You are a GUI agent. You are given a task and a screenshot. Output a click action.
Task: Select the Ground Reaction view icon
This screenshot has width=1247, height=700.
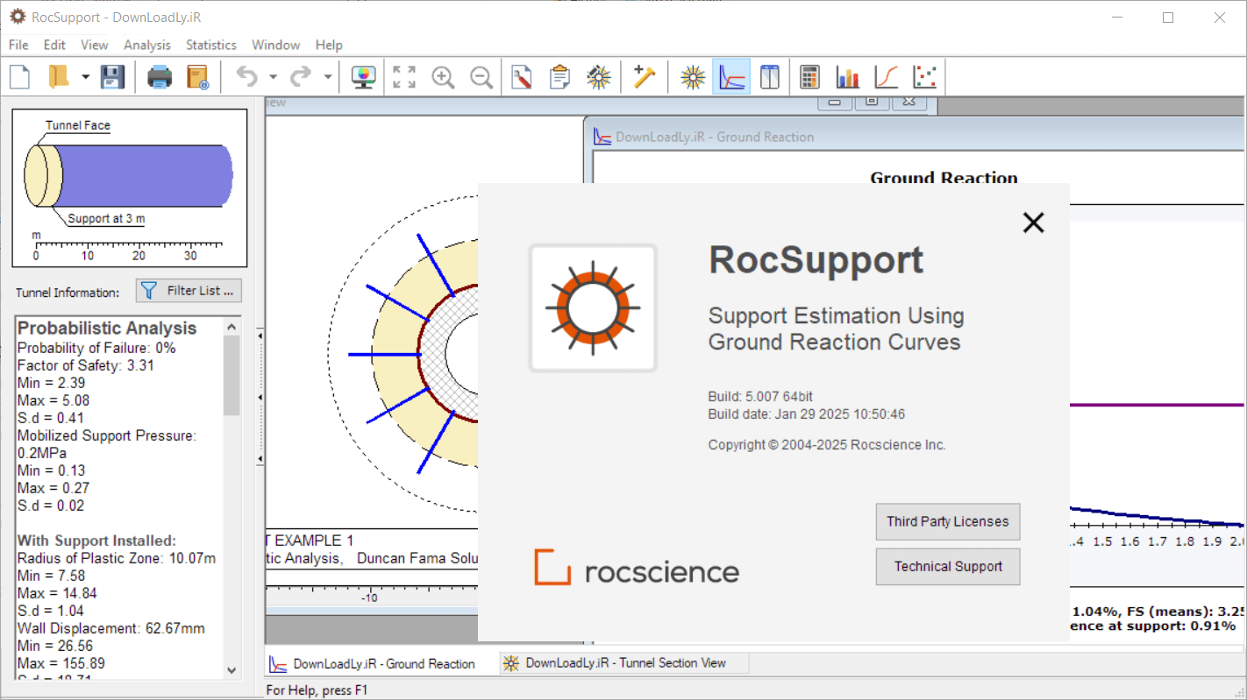coord(731,77)
